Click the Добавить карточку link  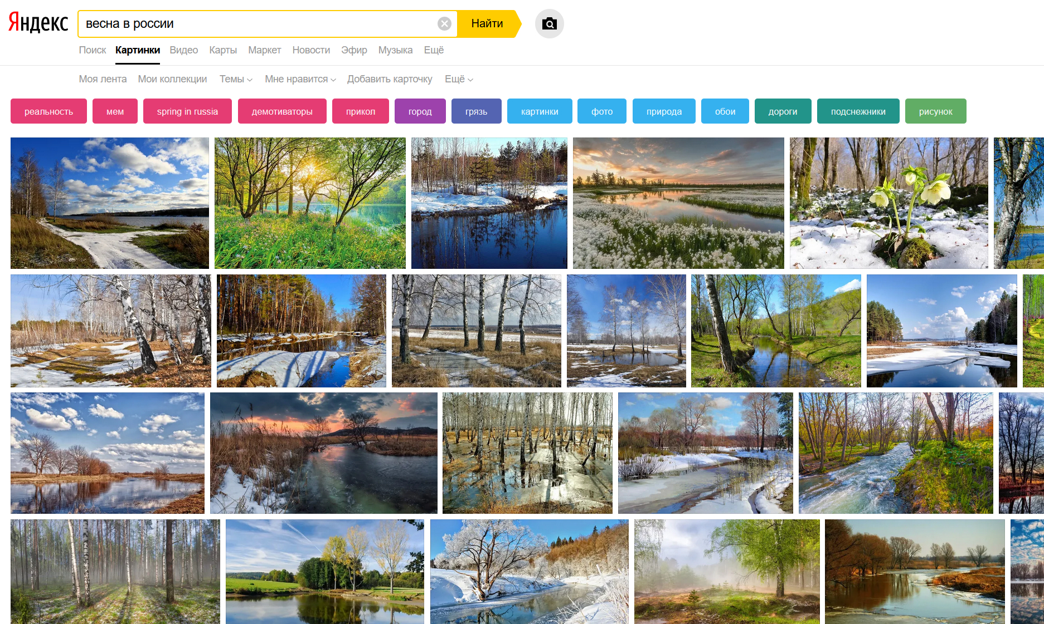390,79
